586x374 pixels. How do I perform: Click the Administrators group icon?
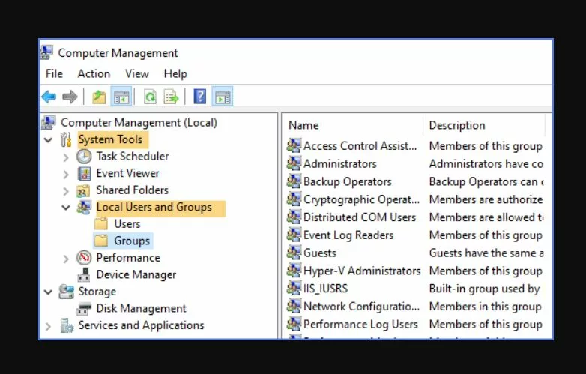[x=294, y=163]
